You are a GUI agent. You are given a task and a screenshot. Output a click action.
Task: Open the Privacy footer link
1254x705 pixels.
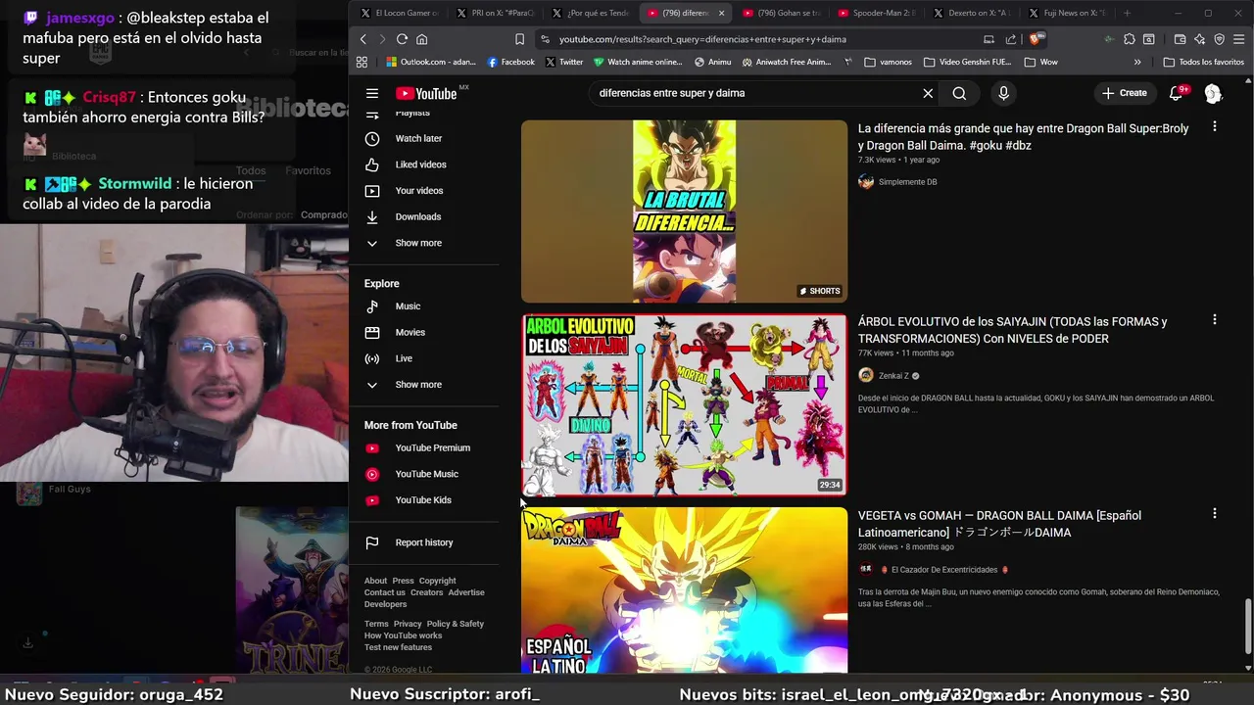(x=408, y=624)
